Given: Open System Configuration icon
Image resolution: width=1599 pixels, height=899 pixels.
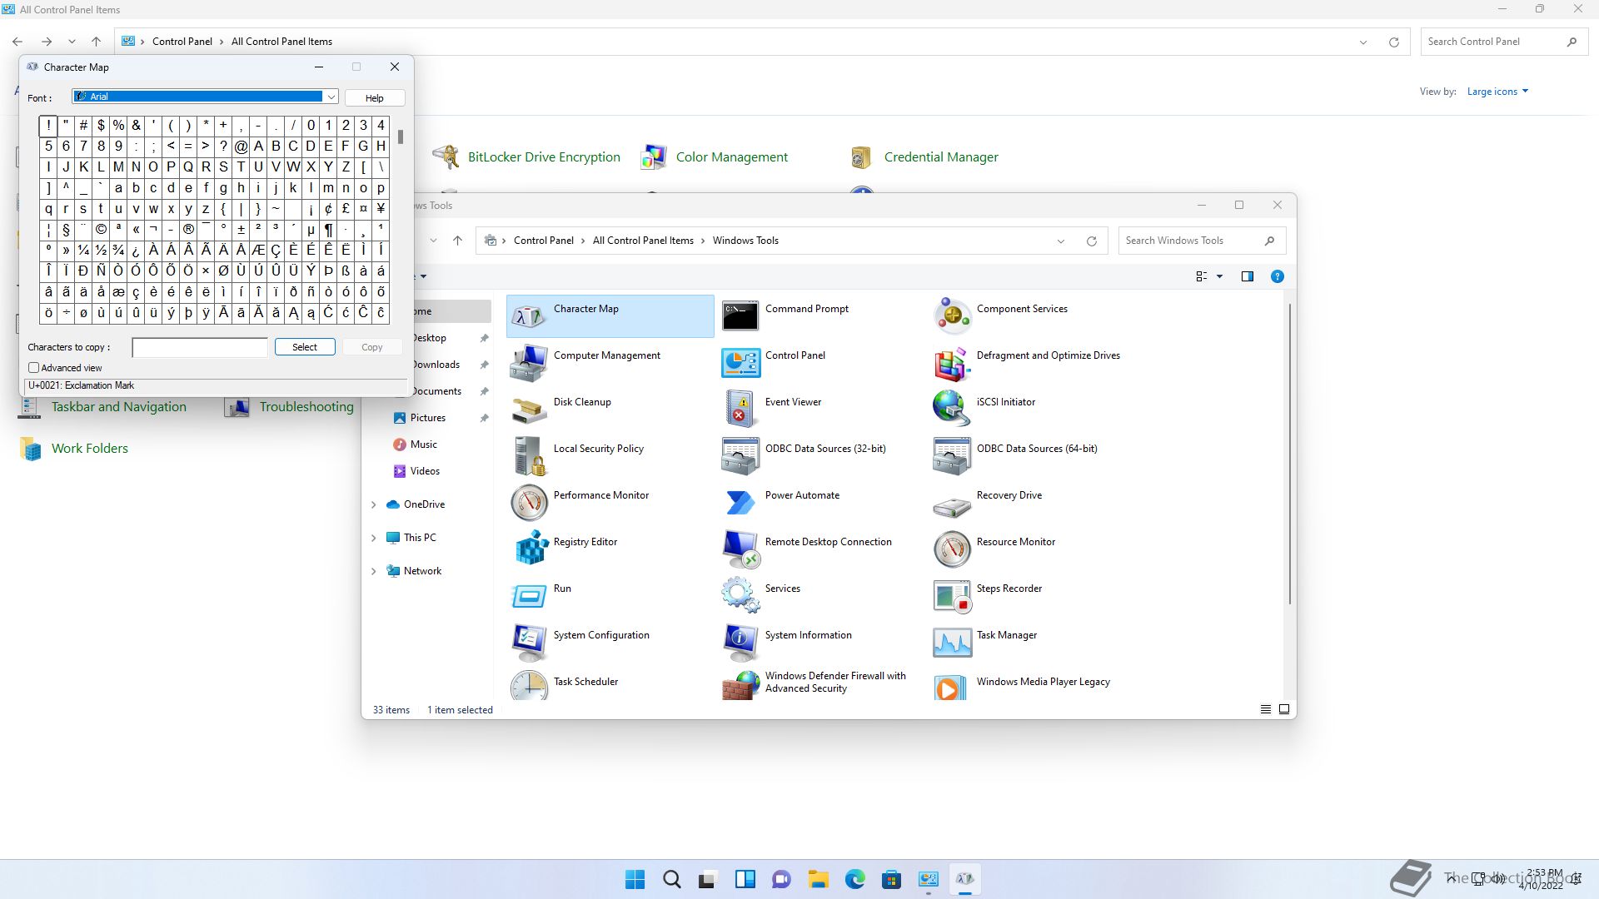Looking at the screenshot, I should point(529,643).
